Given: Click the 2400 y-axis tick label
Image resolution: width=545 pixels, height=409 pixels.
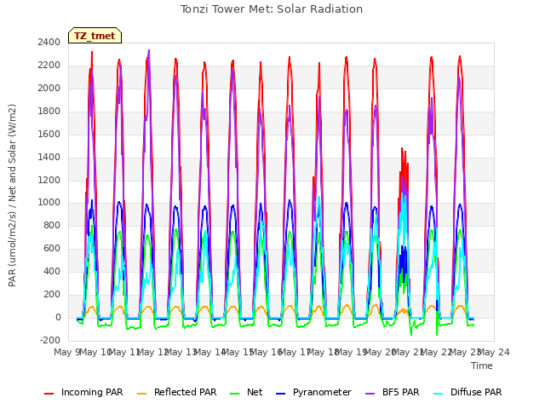Looking at the screenshot, I should pyautogui.click(x=49, y=42).
